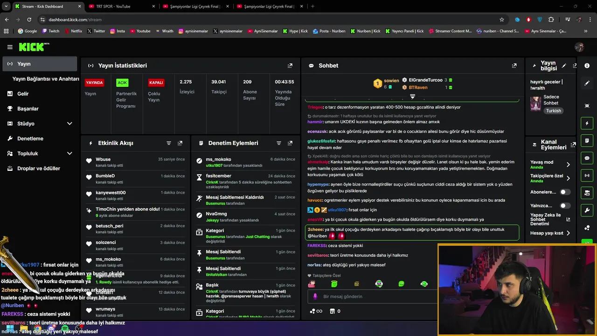597x336 pixels.
Task: Click the AÇIK partnership status badge
Action: (122, 83)
